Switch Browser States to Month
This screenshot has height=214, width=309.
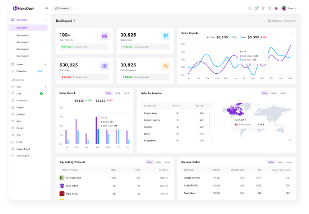[x=289, y=162]
